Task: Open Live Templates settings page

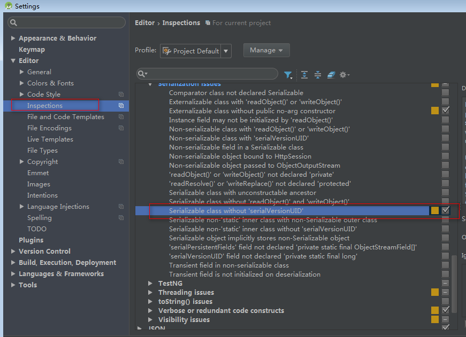Action: coord(50,139)
